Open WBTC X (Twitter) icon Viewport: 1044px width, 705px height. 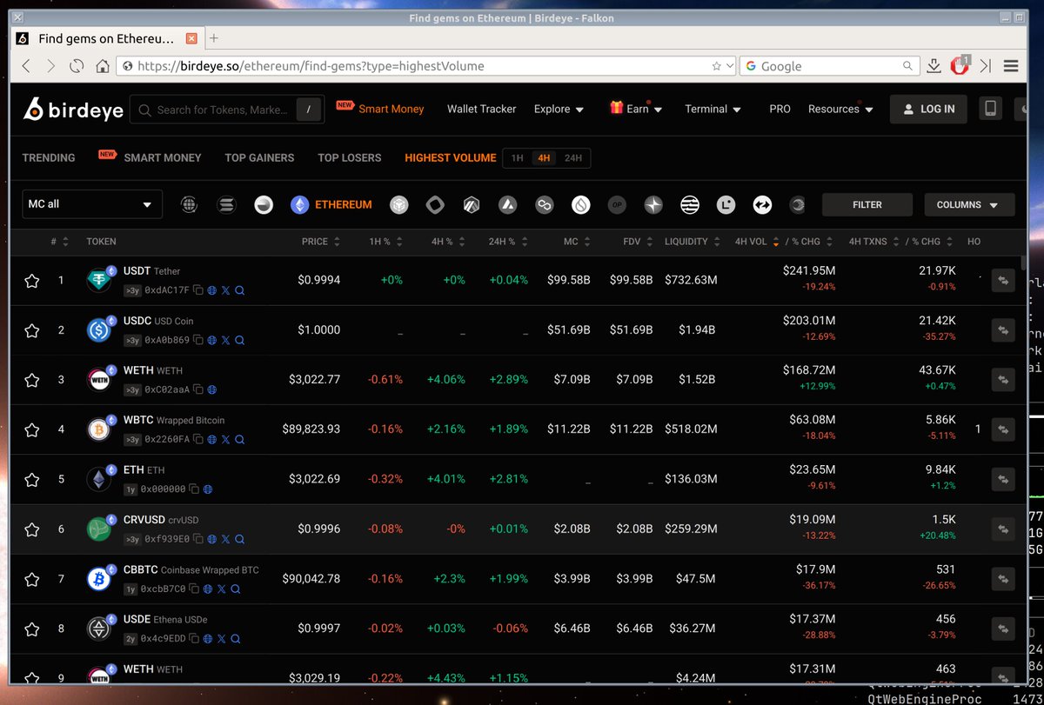click(x=225, y=440)
